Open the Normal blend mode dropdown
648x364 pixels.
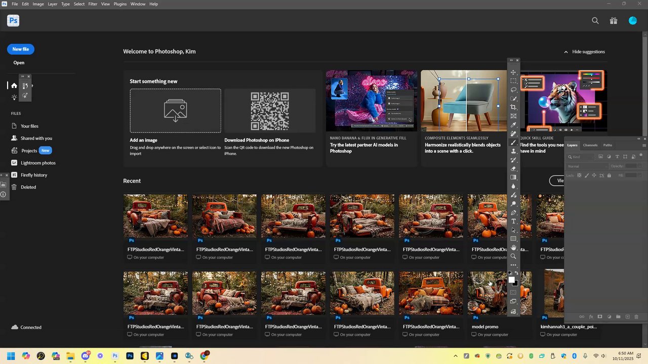(587, 166)
